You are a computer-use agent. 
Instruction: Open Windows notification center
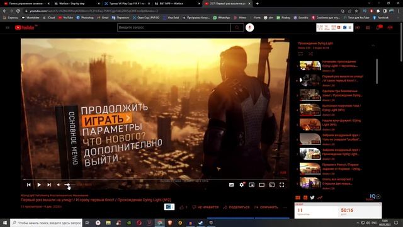pyautogui.click(x=396, y=223)
